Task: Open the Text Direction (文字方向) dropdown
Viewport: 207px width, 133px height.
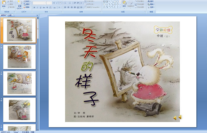Action: pos(90,1)
